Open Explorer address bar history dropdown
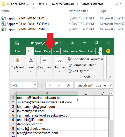The width and height of the screenshot is (125, 137). tap(116, 4)
